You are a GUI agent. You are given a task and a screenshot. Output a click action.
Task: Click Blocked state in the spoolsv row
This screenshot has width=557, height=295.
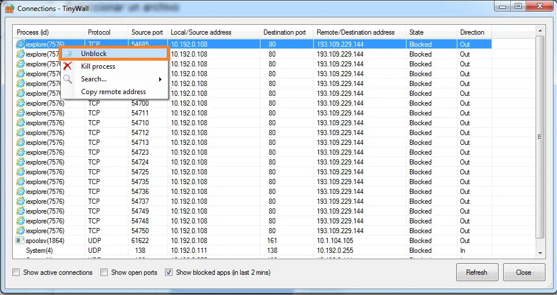420,241
